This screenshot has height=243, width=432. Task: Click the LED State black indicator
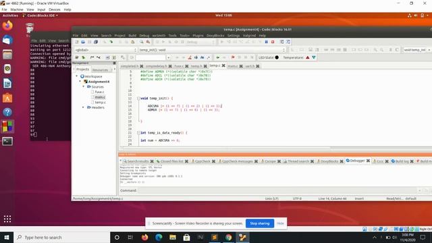277,57
